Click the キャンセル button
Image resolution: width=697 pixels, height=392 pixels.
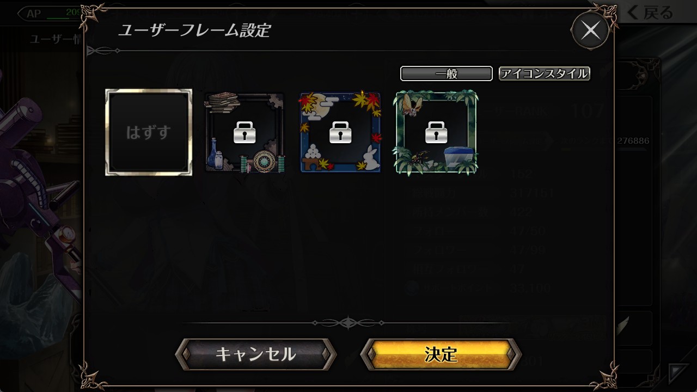pyautogui.click(x=256, y=354)
